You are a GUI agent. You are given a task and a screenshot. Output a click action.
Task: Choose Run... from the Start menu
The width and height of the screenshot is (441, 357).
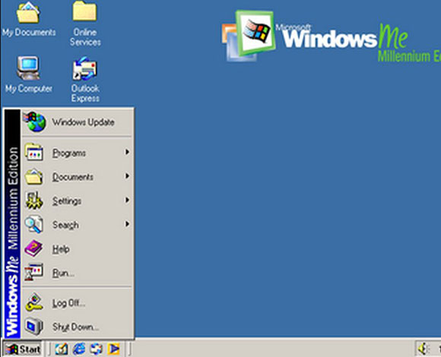tap(77, 273)
